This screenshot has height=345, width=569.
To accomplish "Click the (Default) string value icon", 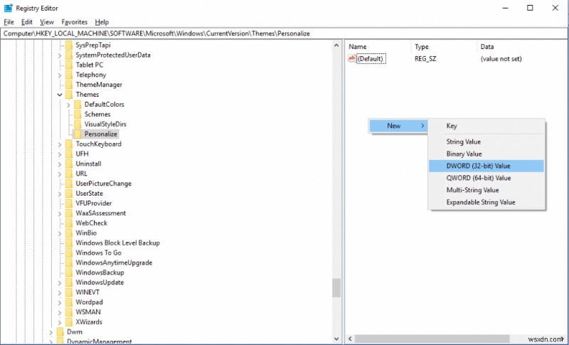I will (351, 58).
